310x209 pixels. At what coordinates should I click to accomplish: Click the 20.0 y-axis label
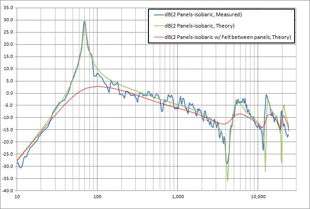tap(8, 44)
